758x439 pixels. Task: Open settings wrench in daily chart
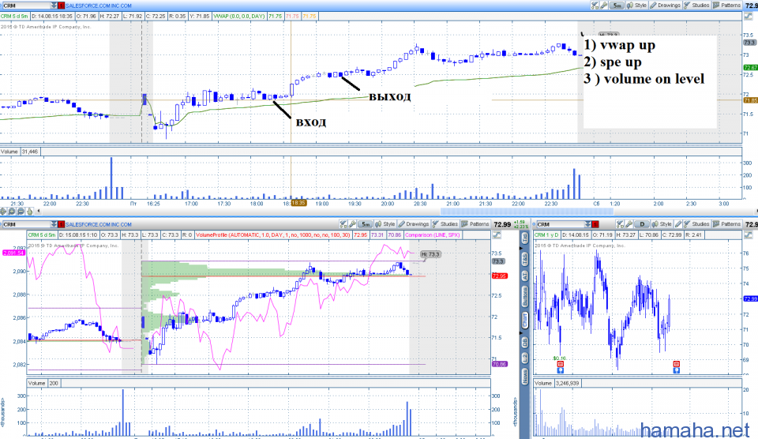(x=629, y=224)
